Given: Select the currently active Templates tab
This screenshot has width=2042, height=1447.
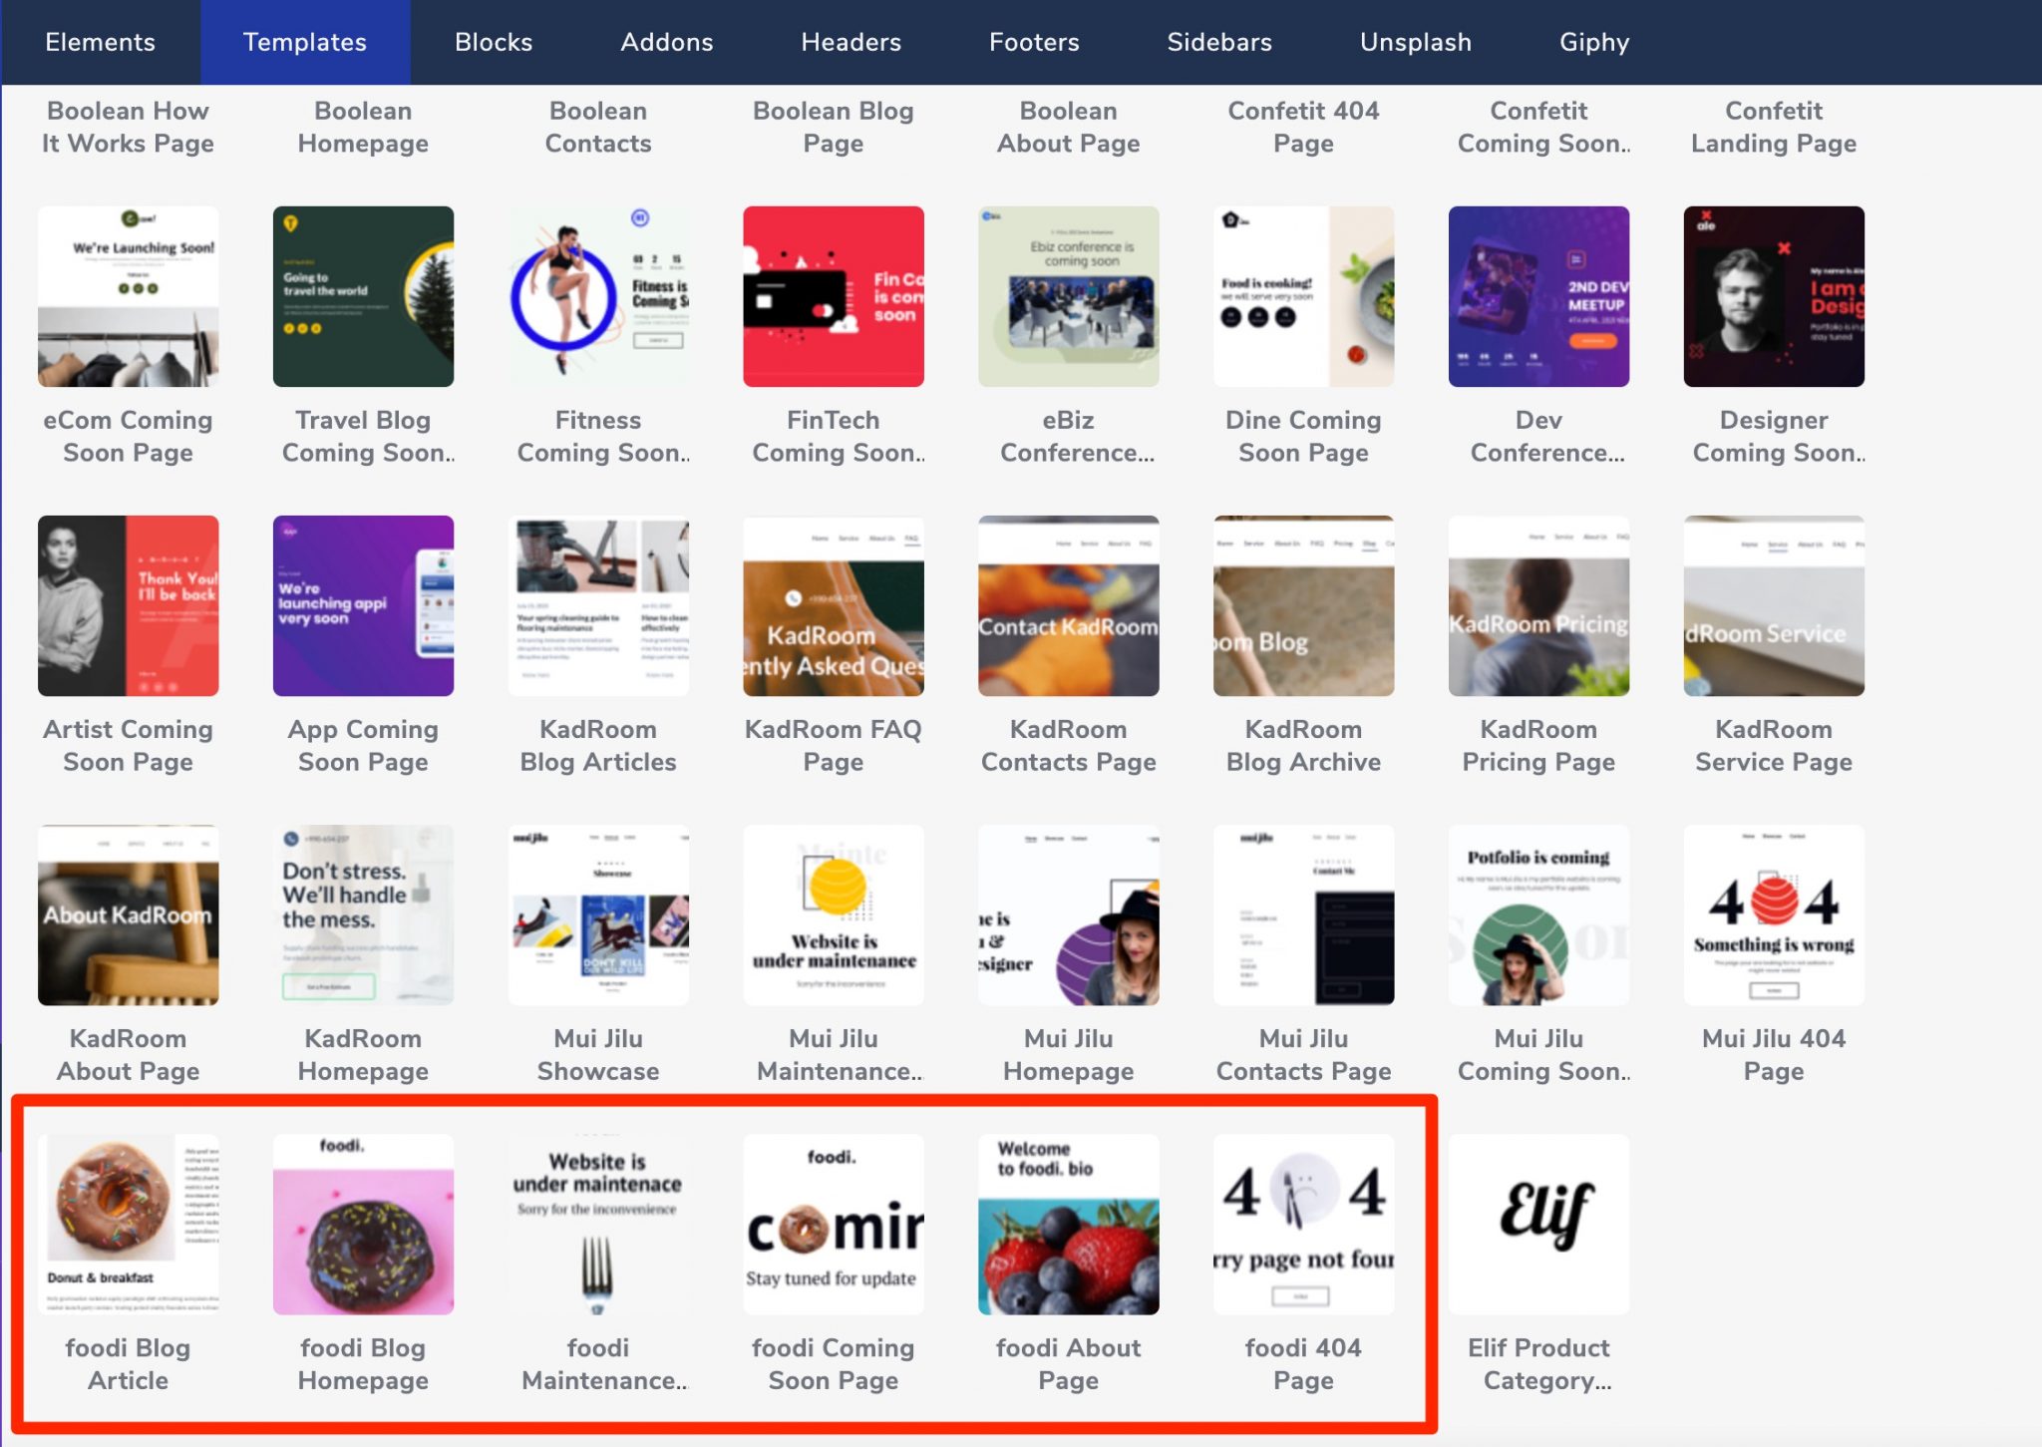Looking at the screenshot, I should click(x=304, y=42).
